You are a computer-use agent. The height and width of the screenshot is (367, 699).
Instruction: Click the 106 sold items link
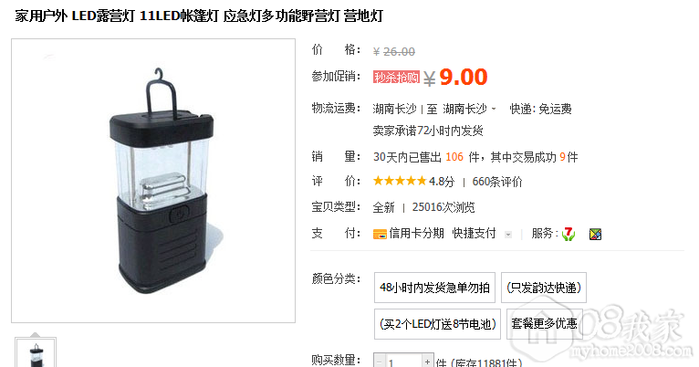[x=454, y=157]
